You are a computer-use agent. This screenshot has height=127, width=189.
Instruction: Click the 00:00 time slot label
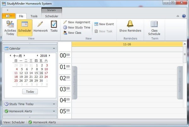click(65, 55)
